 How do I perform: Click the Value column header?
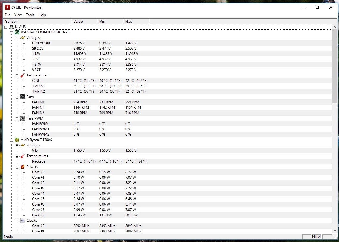[x=84, y=21]
